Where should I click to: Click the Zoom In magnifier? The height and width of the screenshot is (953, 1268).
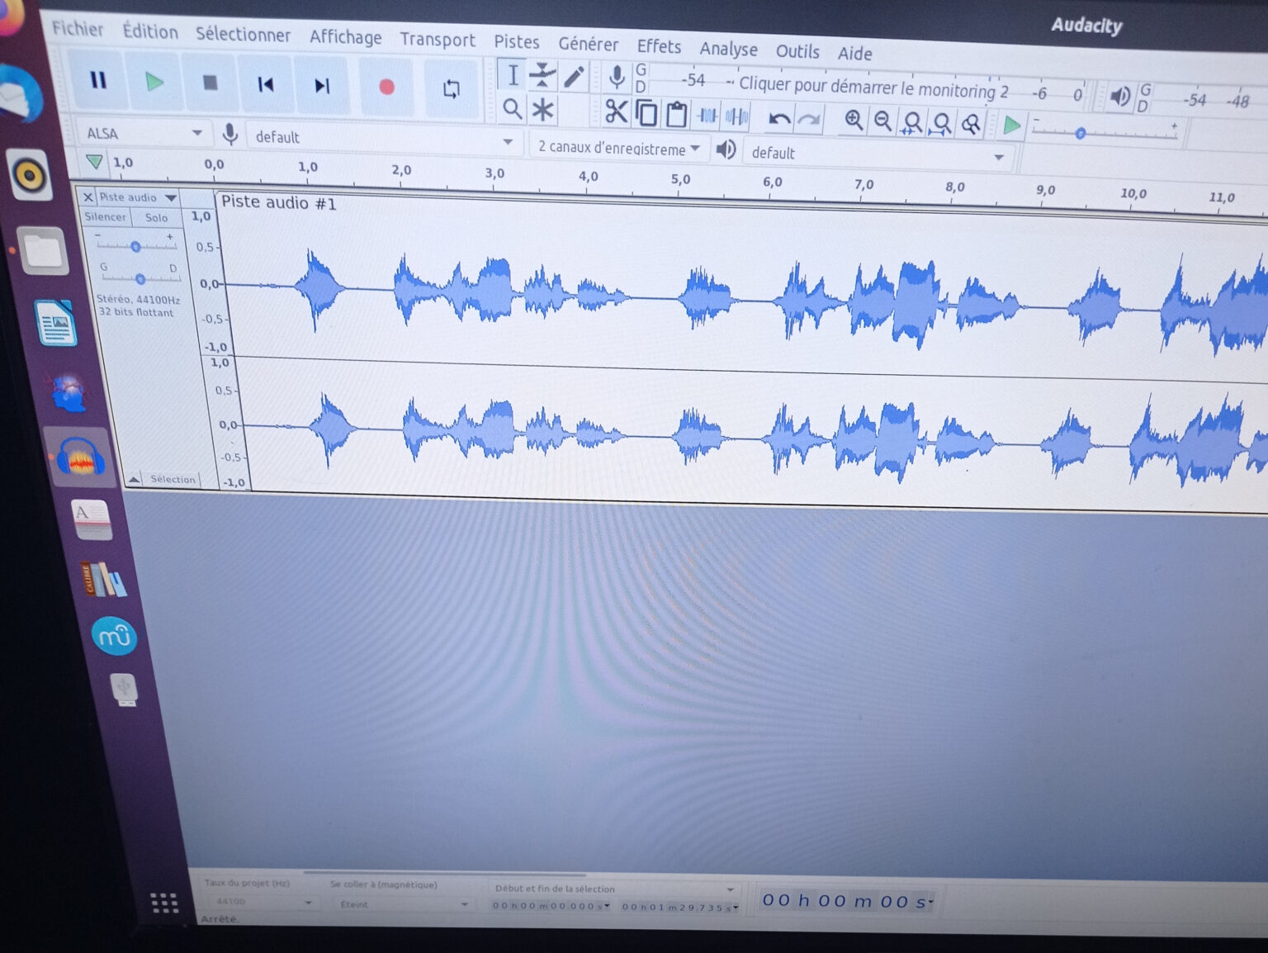point(854,121)
